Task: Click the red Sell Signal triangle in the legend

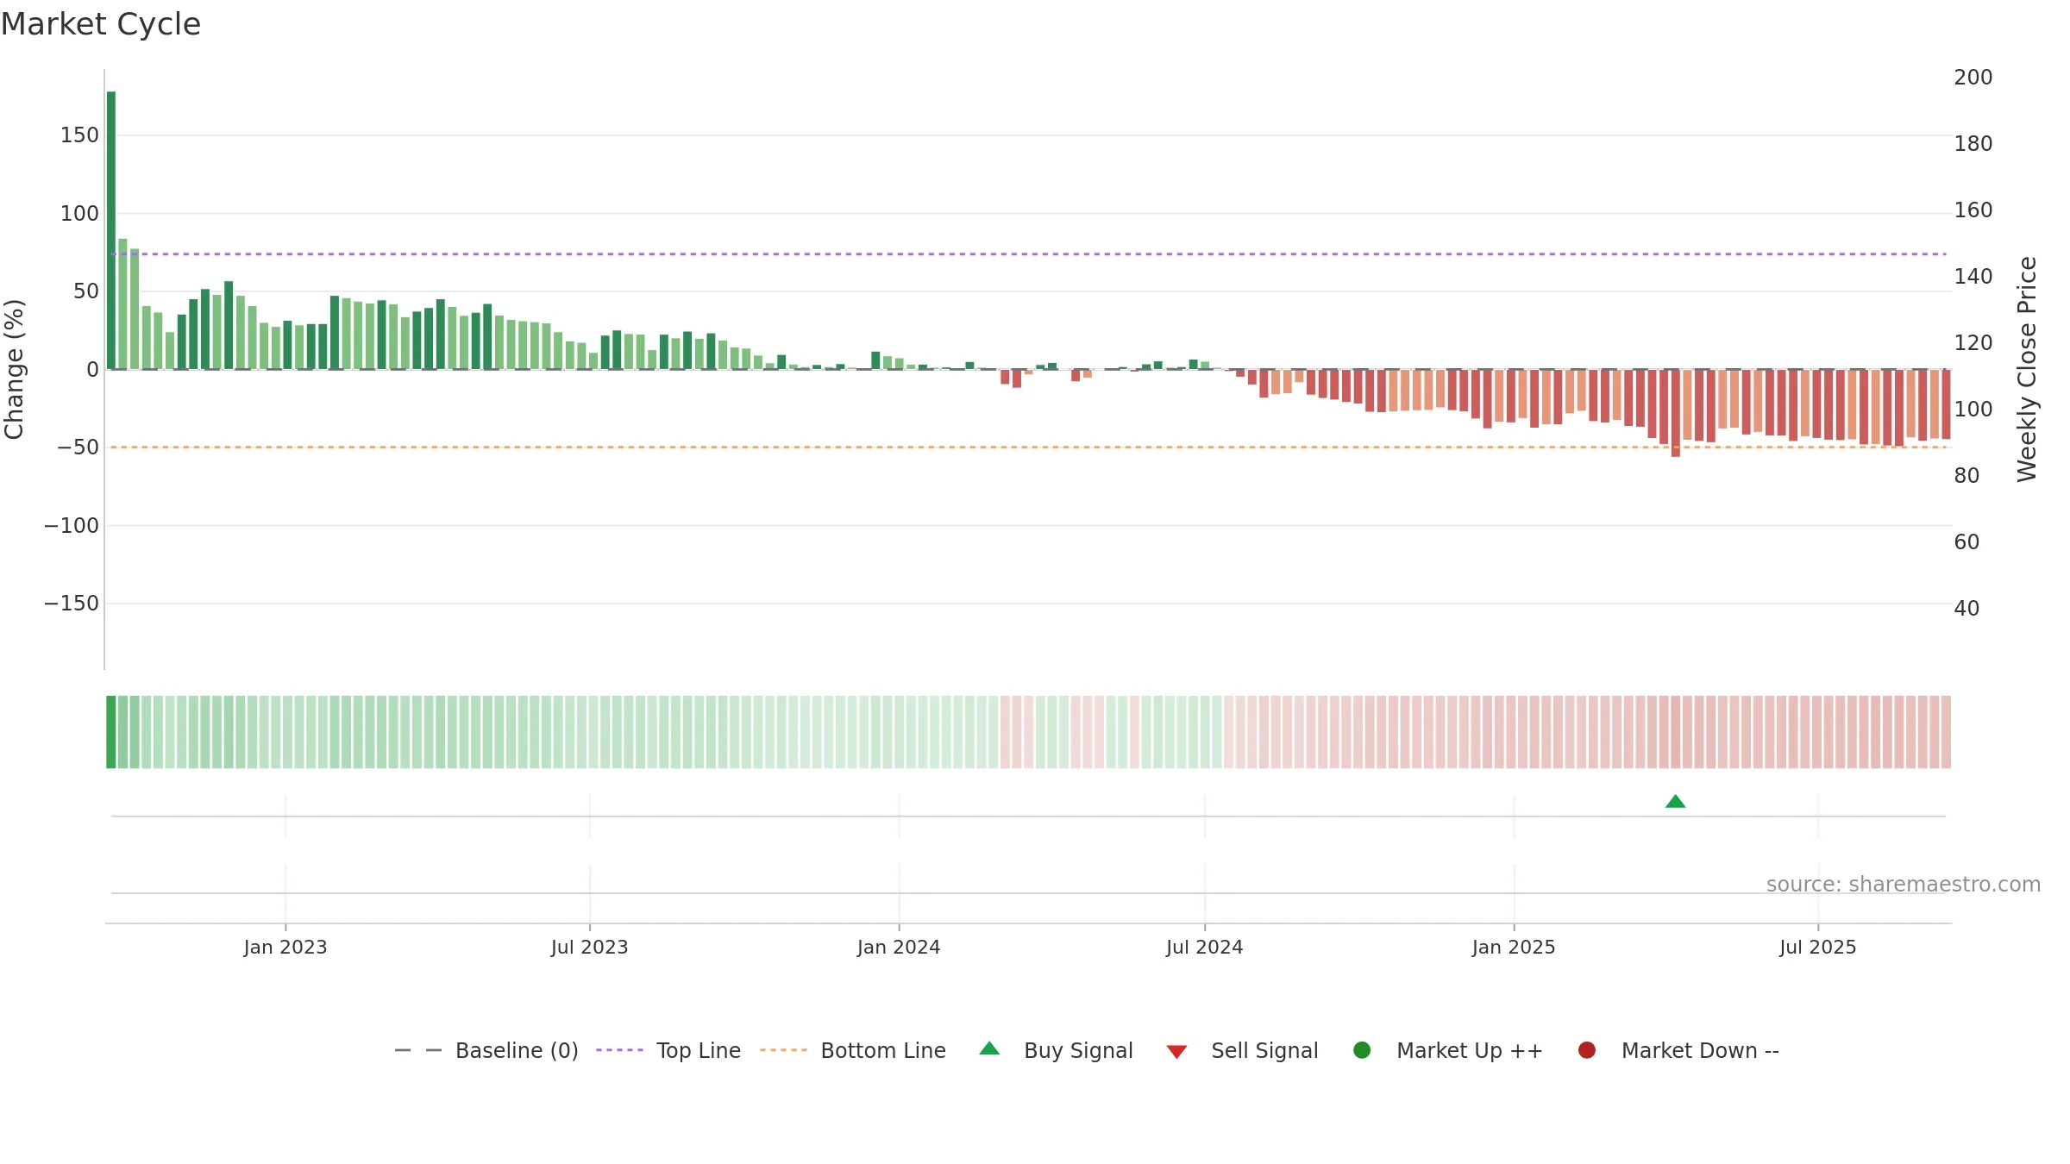Action: click(1177, 1052)
